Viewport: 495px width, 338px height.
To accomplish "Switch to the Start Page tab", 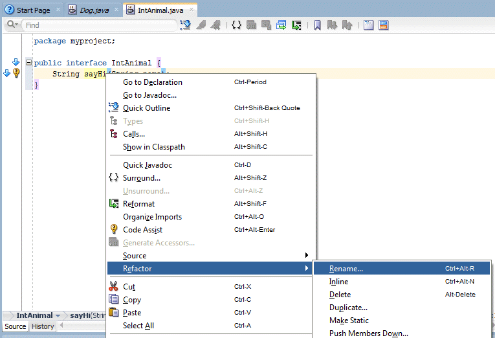I will pos(33,10).
